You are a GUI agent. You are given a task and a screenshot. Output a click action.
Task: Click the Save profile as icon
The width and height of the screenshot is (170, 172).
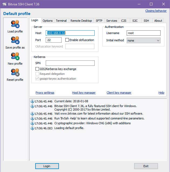tap(15, 40)
